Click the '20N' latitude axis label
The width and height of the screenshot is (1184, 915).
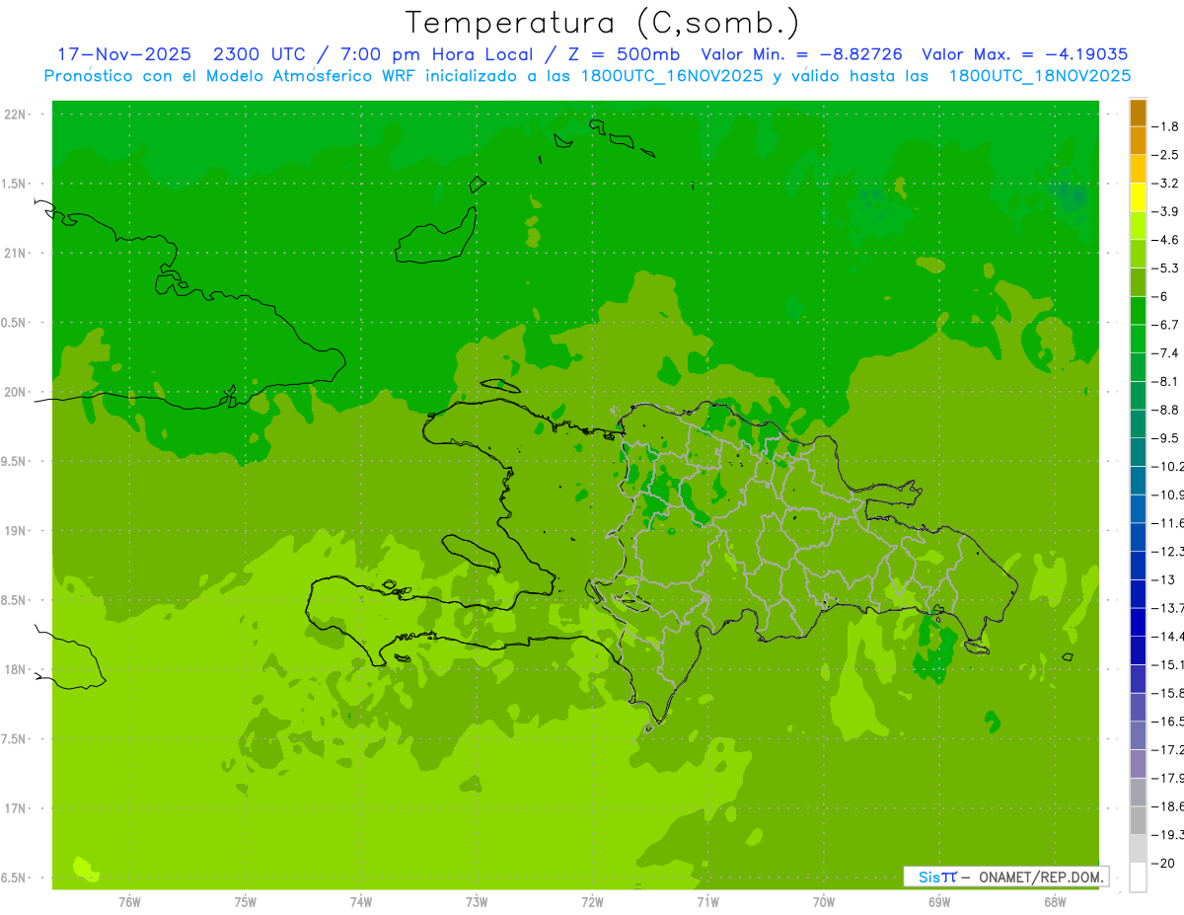(16, 392)
